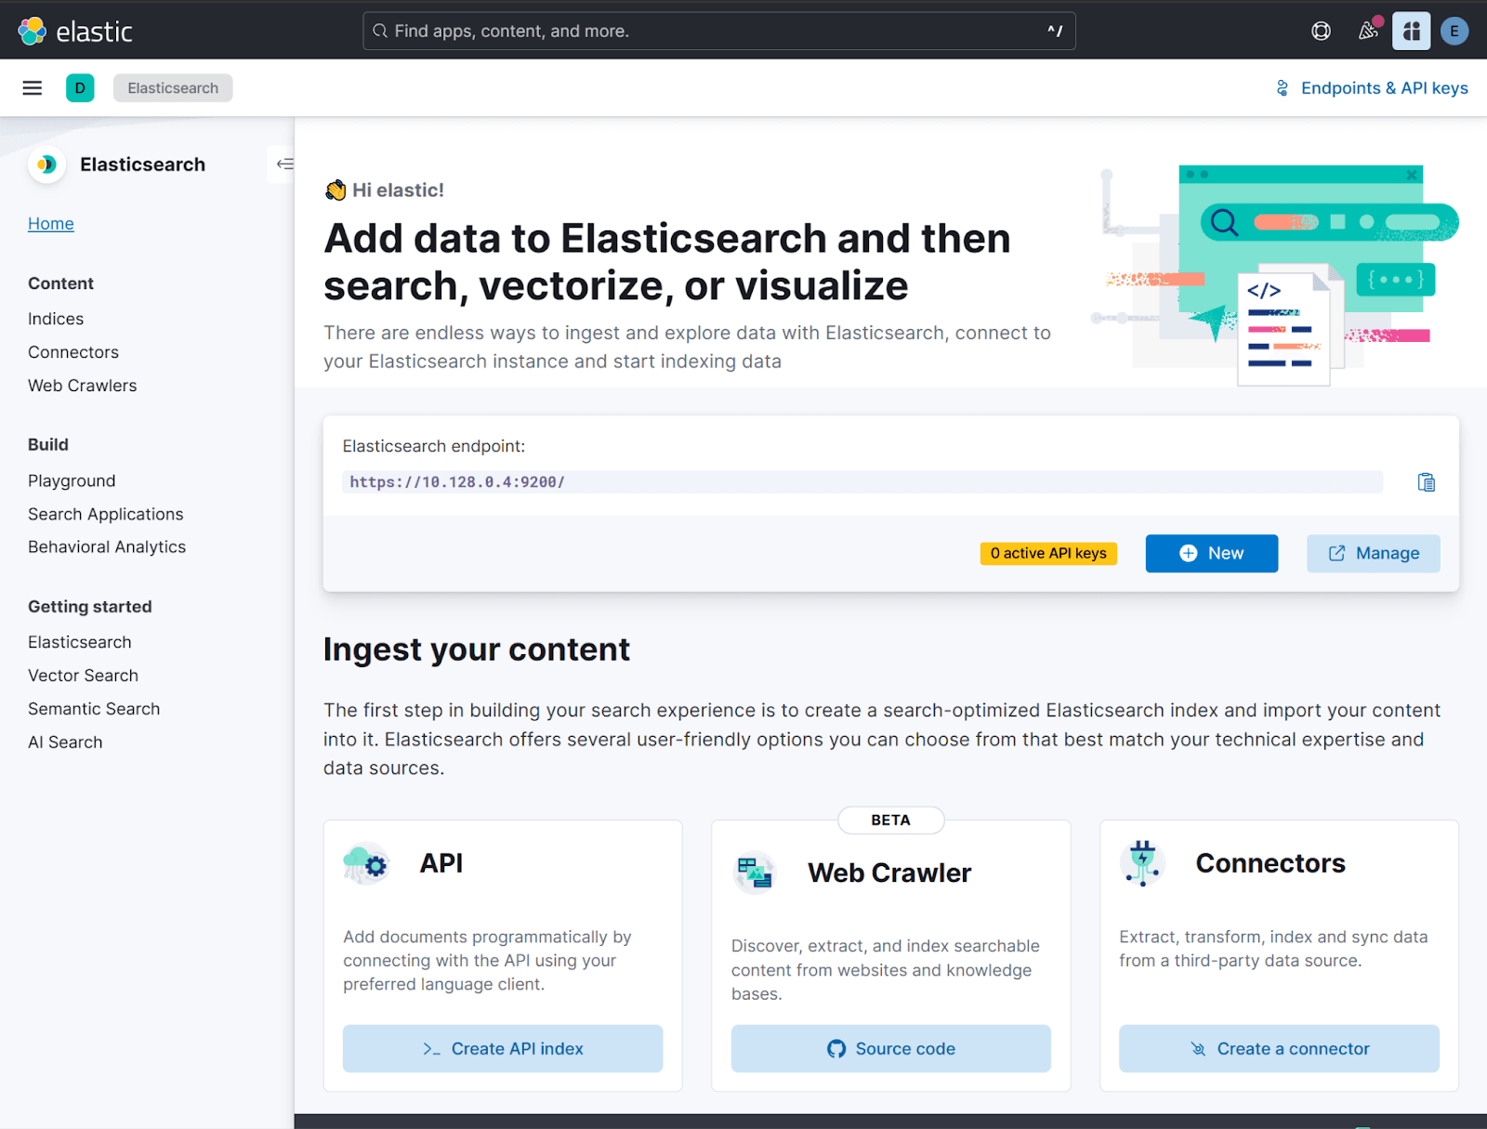Image resolution: width=1487 pixels, height=1129 pixels.
Task: Open Vector Search getting started page
Action: (x=83, y=676)
